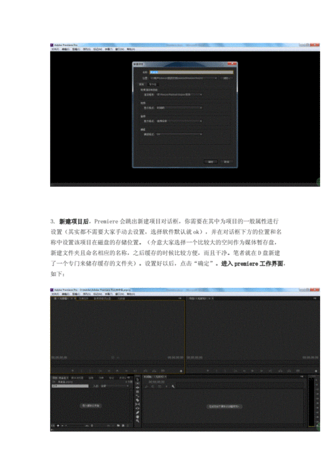
Task: Create a new bin in the Project panel
Action: (x=118, y=426)
